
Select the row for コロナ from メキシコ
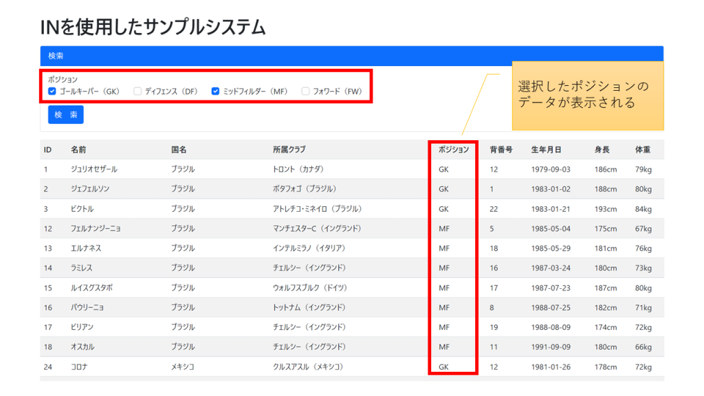click(206, 366)
